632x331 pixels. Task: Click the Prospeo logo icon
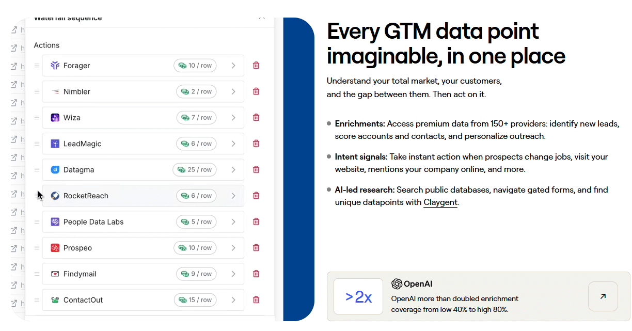55,248
